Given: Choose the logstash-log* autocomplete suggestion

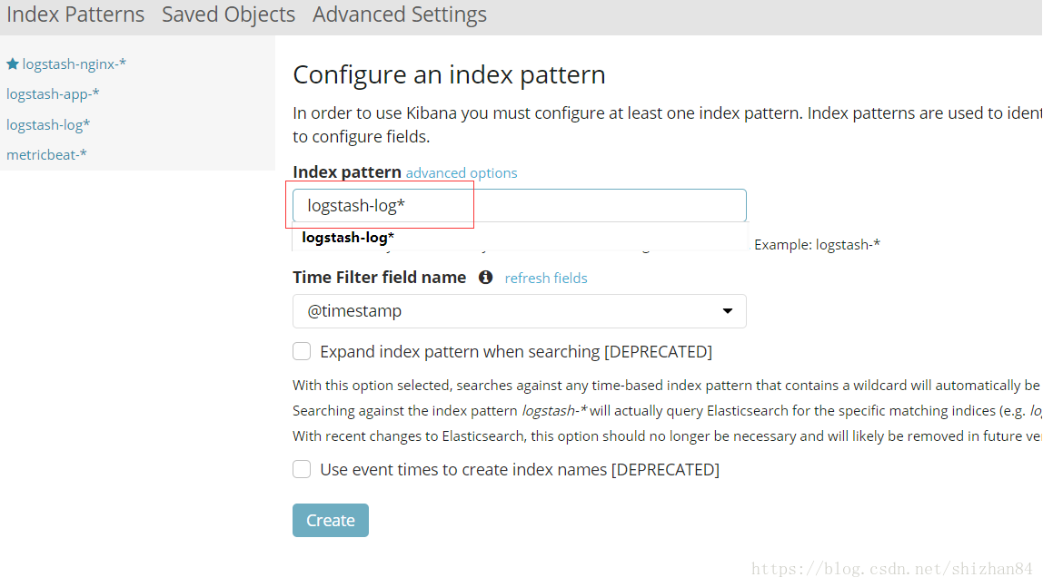Looking at the screenshot, I should pyautogui.click(x=348, y=238).
